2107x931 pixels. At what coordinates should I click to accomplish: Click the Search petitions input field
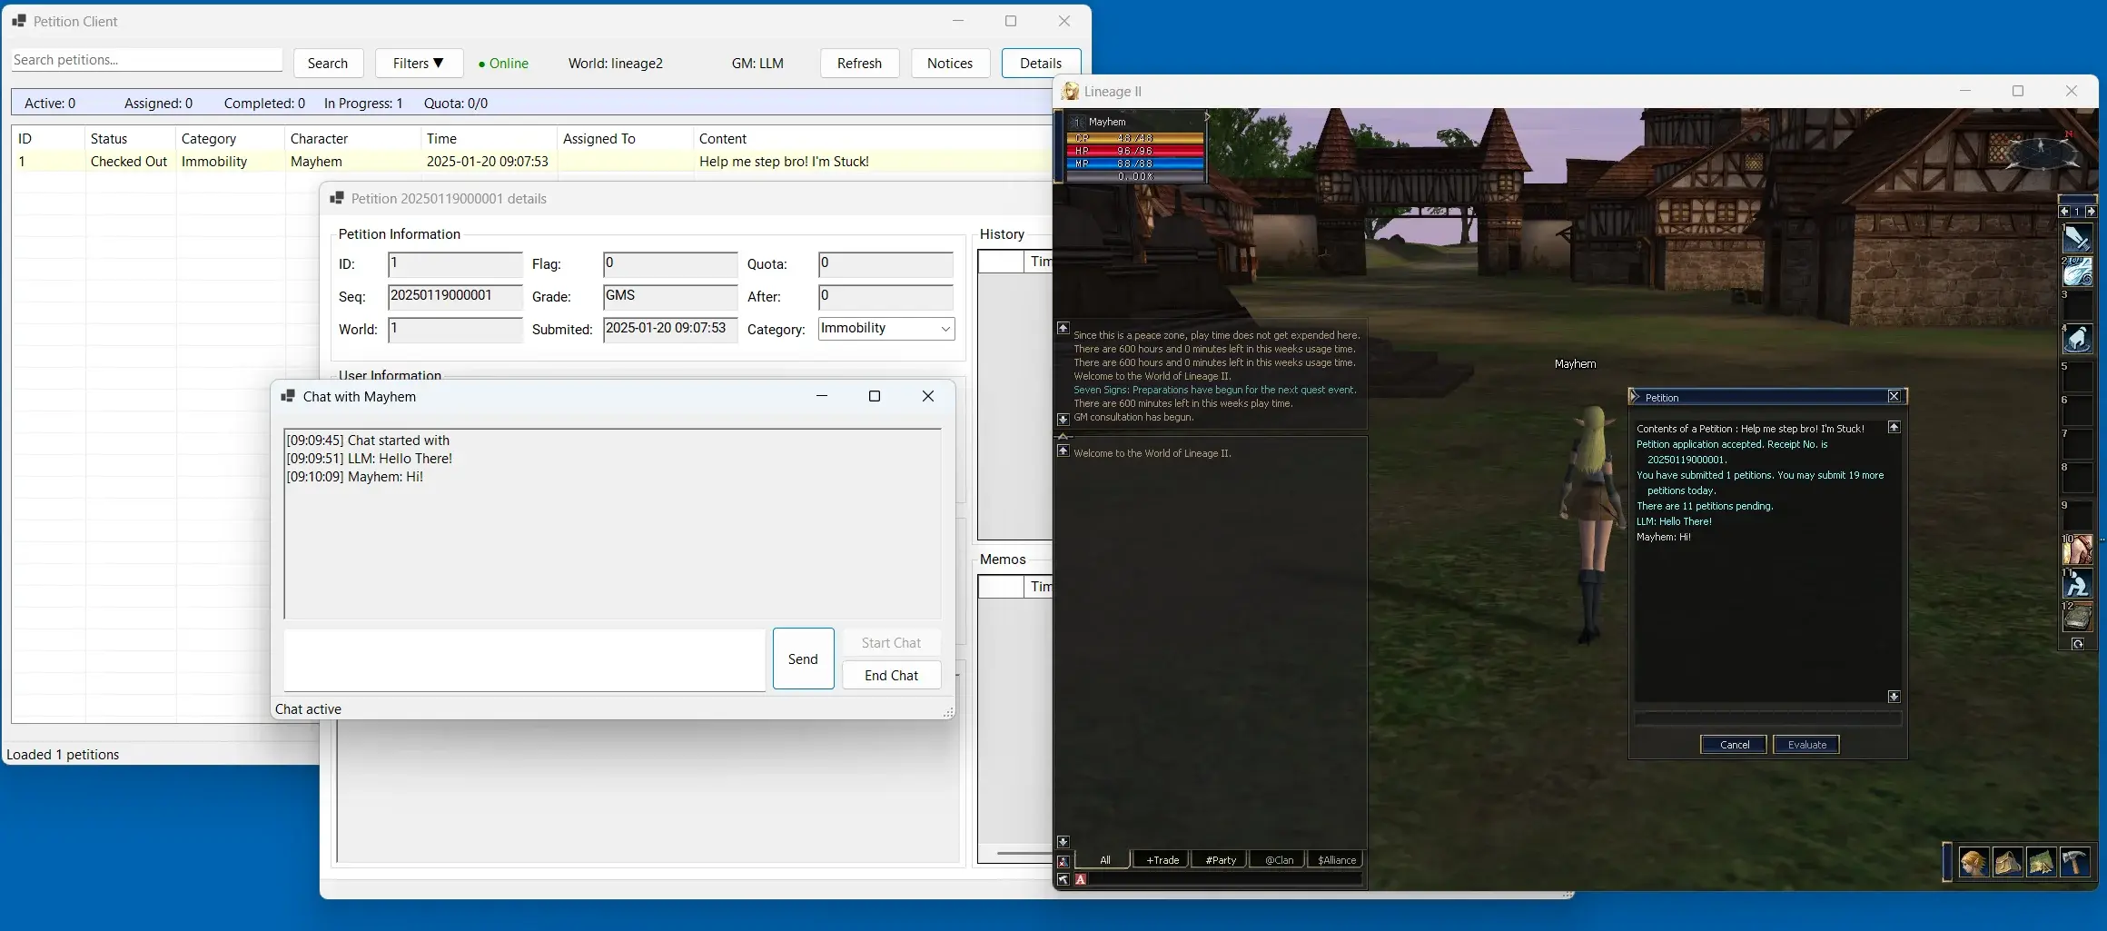point(147,60)
